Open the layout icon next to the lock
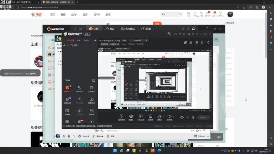 click(197, 42)
